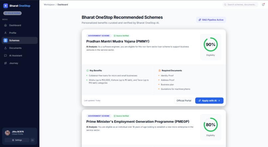Screen dimensions: 268x147
Task: Click Source Verified shield on PMMY card
Action: coord(115,36)
